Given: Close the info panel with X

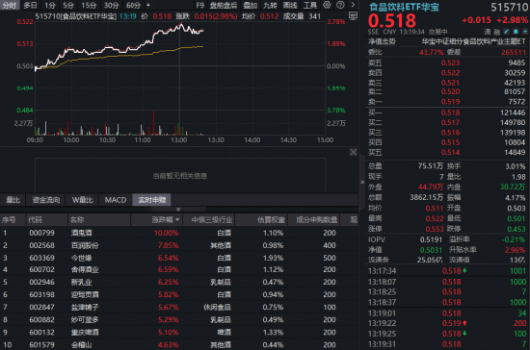Looking at the screenshot, I should 354,152.
